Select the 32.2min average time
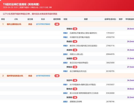 tap(131, 97)
